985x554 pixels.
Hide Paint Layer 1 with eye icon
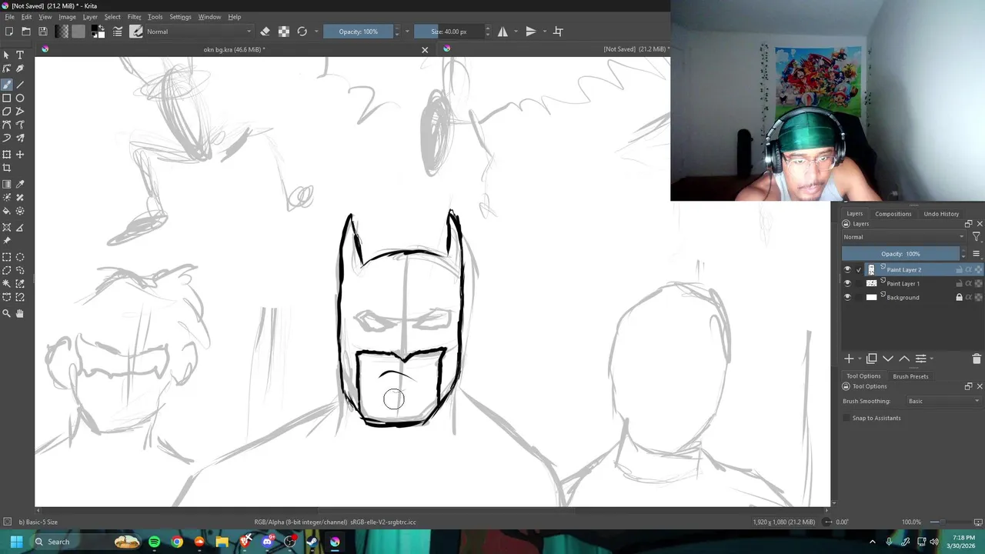847,284
